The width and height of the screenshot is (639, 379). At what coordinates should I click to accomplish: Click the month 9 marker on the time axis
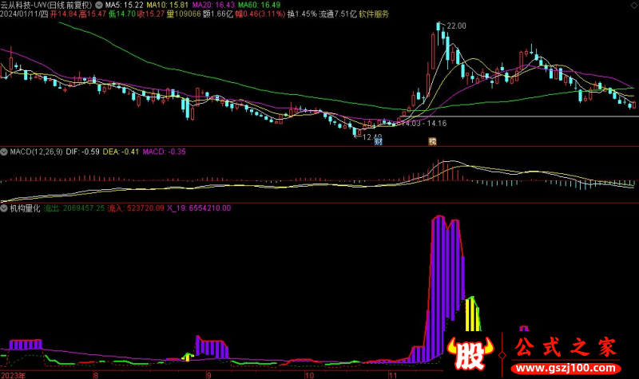coord(209,375)
